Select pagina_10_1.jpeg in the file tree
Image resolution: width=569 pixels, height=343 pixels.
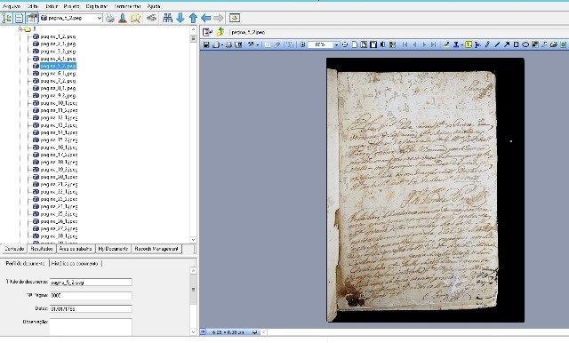pos(59,103)
